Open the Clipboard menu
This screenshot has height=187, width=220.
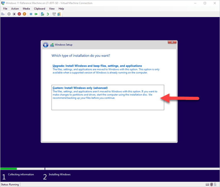pyautogui.click(x=39, y=9)
